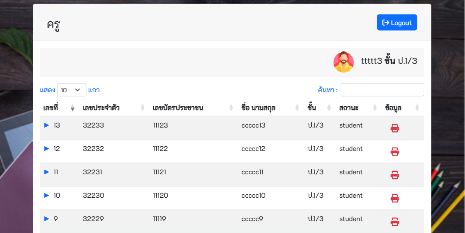Print data for student ccccc10
465x233 pixels.
[x=395, y=199]
